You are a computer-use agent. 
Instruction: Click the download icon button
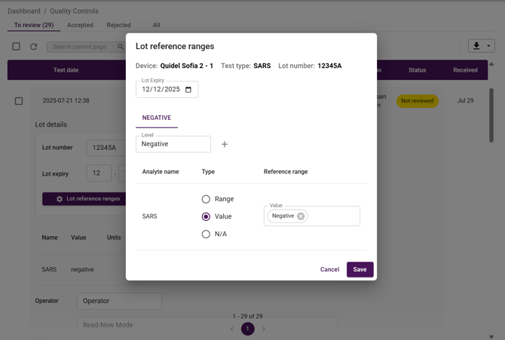476,46
